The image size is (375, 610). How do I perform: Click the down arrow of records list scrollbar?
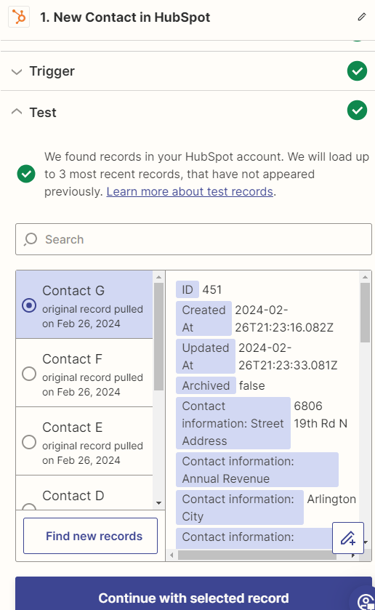tap(158, 503)
